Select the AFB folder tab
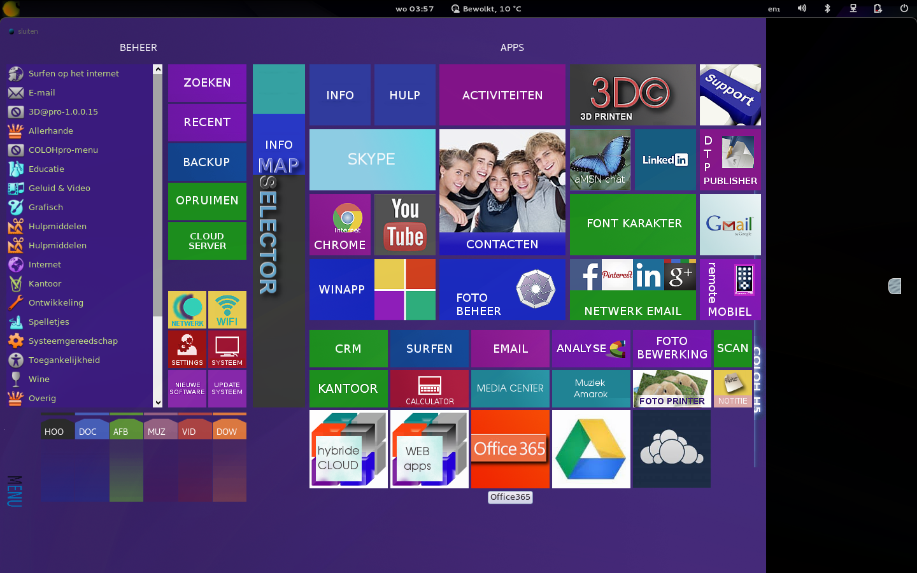Viewport: 917px width, 573px height. point(126,428)
